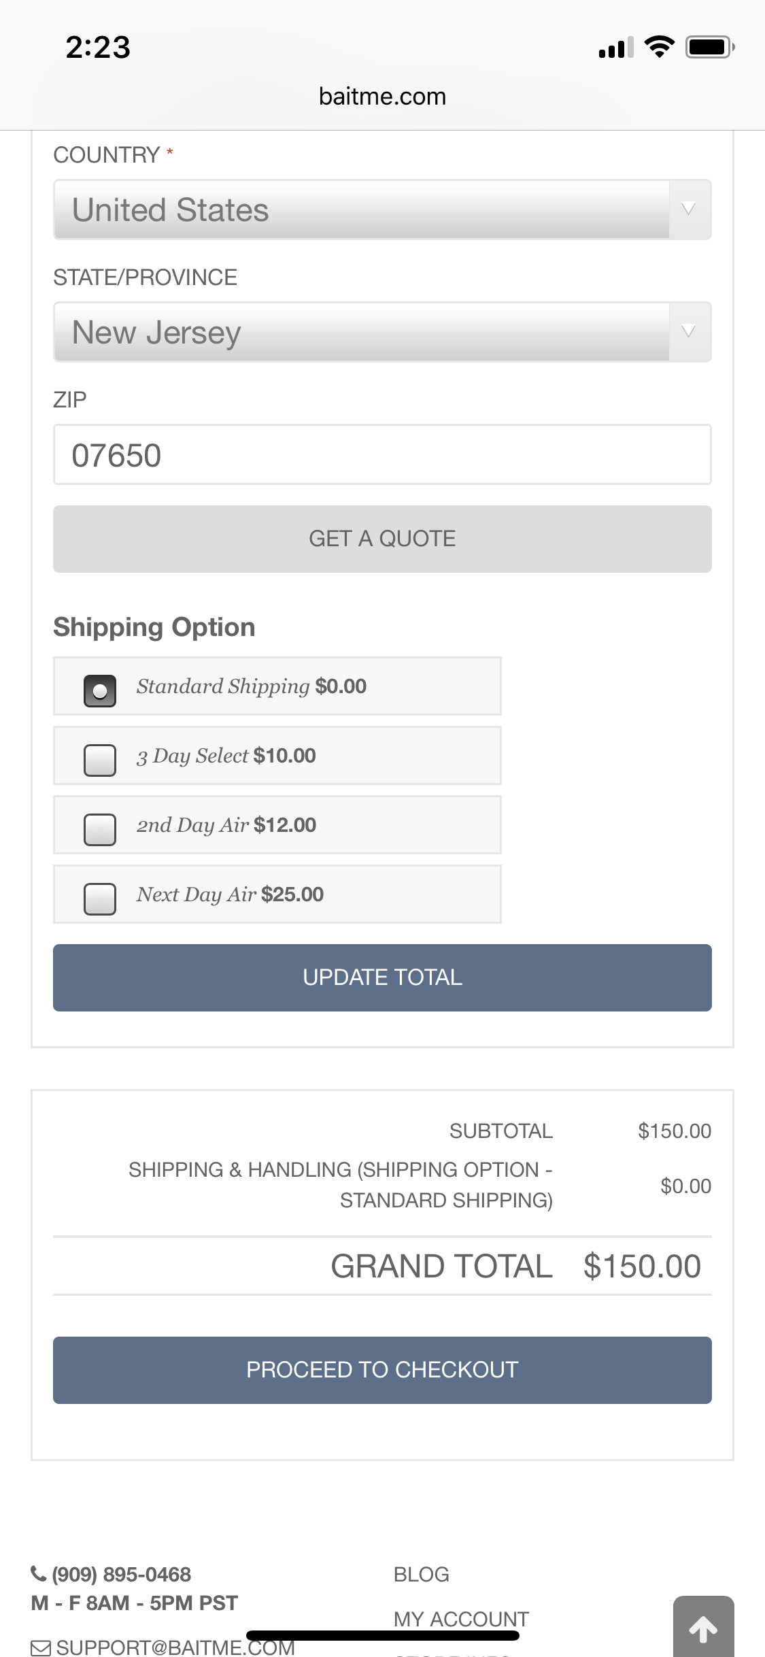Tap the phone icon beside support number
The height and width of the screenshot is (1657, 765).
point(39,1574)
